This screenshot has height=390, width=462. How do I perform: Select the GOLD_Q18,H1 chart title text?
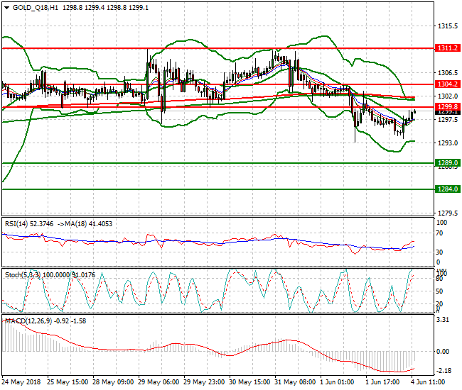pyautogui.click(x=36, y=8)
